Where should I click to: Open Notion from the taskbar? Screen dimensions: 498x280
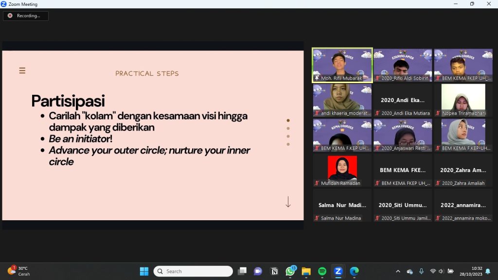point(274,271)
